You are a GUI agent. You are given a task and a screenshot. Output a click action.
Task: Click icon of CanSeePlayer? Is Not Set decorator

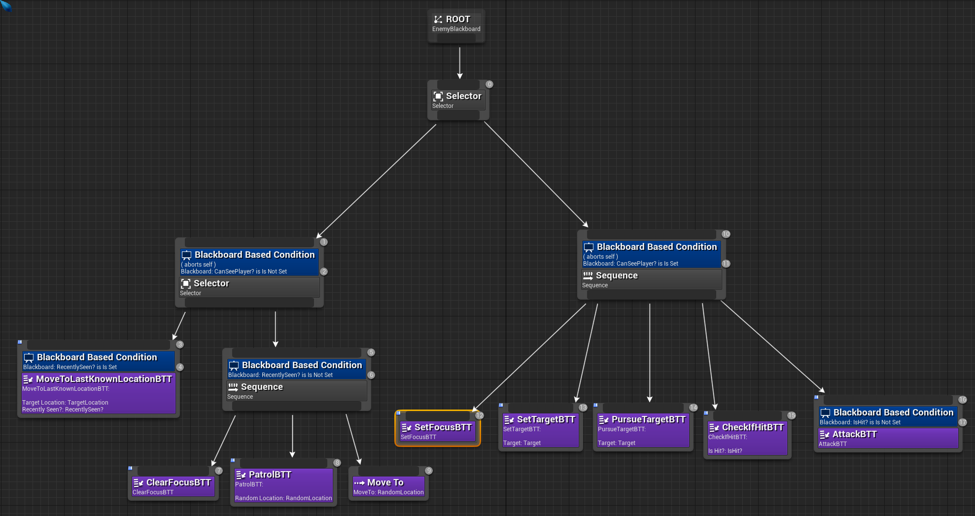[x=186, y=255]
